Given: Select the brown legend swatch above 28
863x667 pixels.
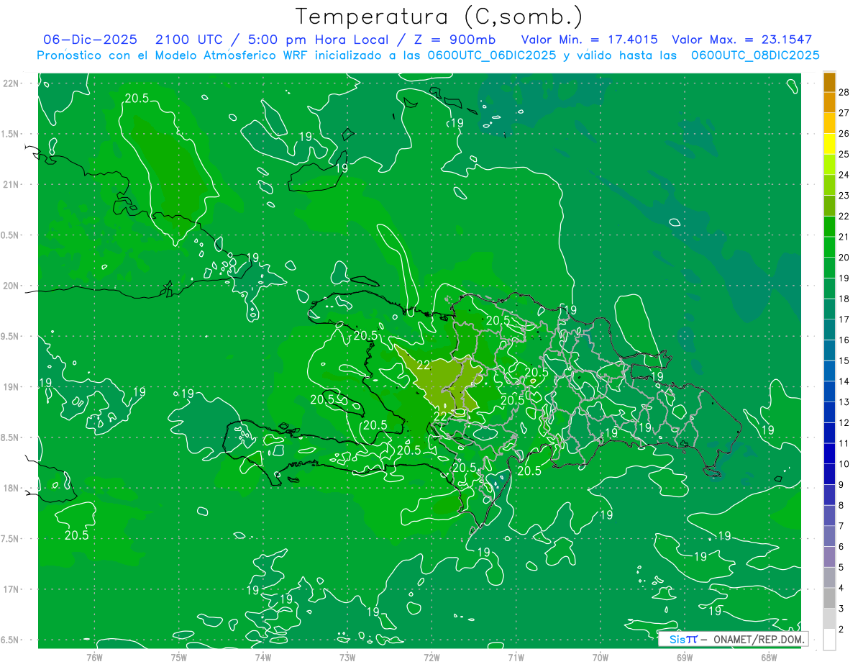Looking at the screenshot, I should 830,82.
